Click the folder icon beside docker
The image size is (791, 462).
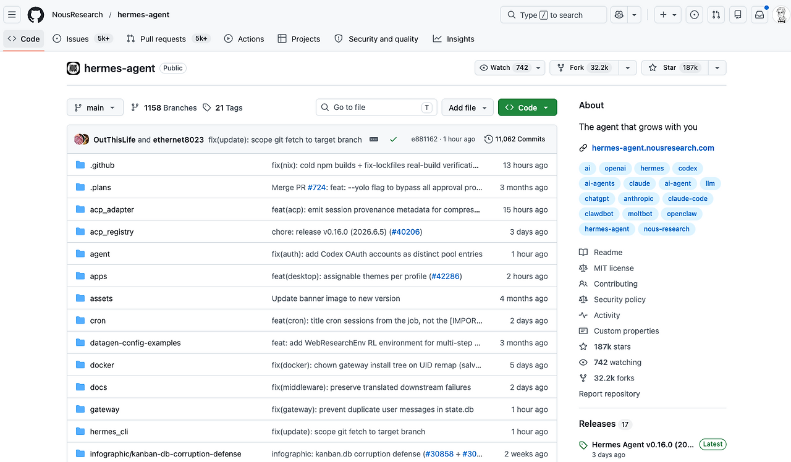pyautogui.click(x=80, y=365)
